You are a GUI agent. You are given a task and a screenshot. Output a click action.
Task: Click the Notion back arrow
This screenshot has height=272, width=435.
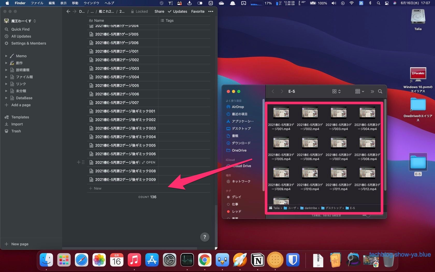click(68, 11)
